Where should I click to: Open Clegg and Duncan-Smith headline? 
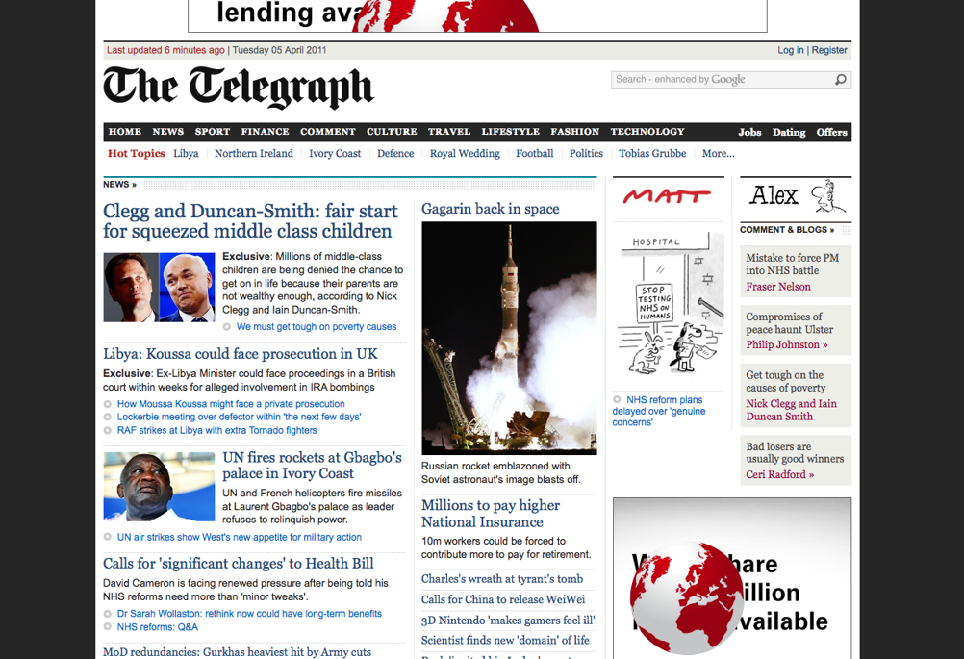(x=250, y=220)
